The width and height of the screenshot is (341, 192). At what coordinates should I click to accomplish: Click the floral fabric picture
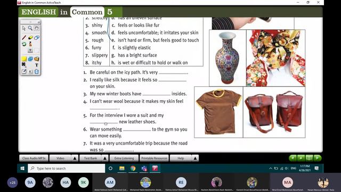click(x=276, y=58)
